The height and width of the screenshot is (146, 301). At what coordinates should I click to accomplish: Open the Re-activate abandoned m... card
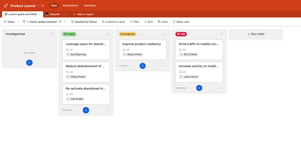86,94
